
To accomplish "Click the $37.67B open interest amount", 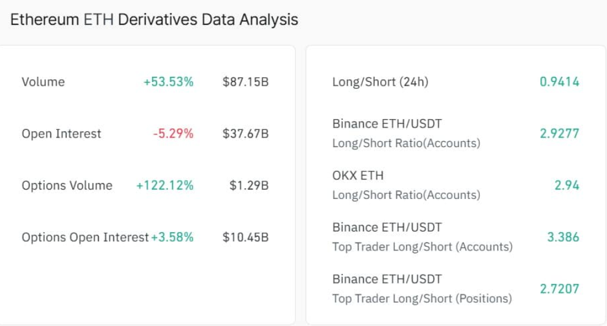I will tap(245, 134).
